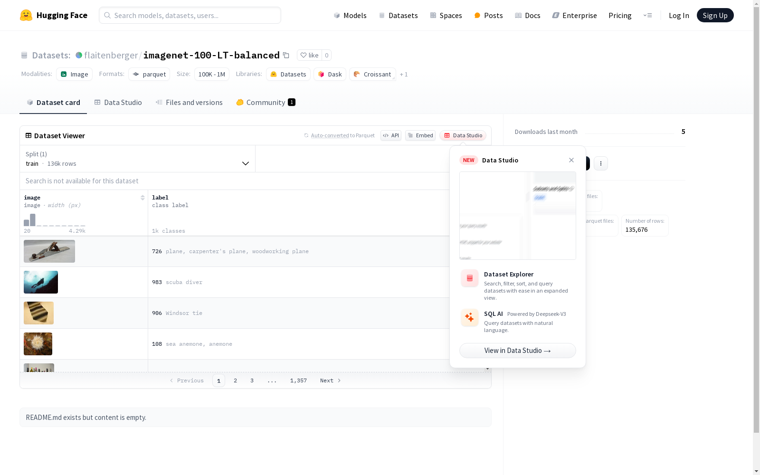Open Posts in top navigation

[488, 15]
